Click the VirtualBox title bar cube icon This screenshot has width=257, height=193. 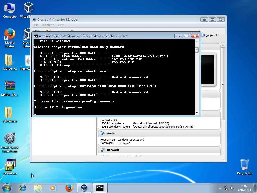[34, 20]
